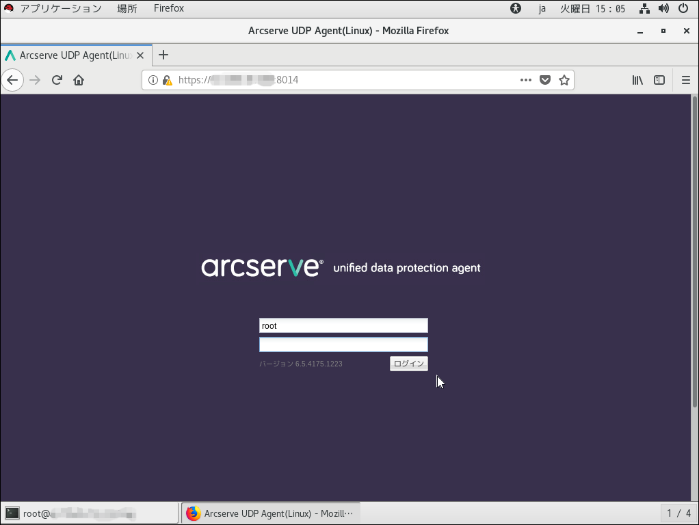Select Firefox window in bottom taskbar
This screenshot has height=525, width=699.
pyautogui.click(x=271, y=513)
